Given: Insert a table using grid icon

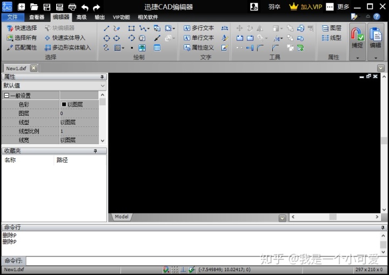Looking at the screenshot, I should coord(157,48).
